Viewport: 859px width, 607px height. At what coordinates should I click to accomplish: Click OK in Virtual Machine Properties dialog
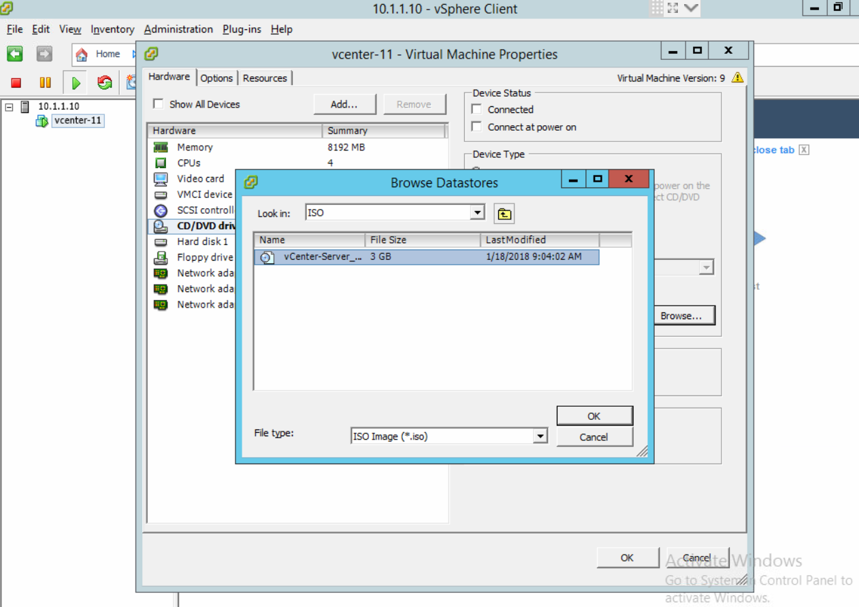[x=628, y=557]
